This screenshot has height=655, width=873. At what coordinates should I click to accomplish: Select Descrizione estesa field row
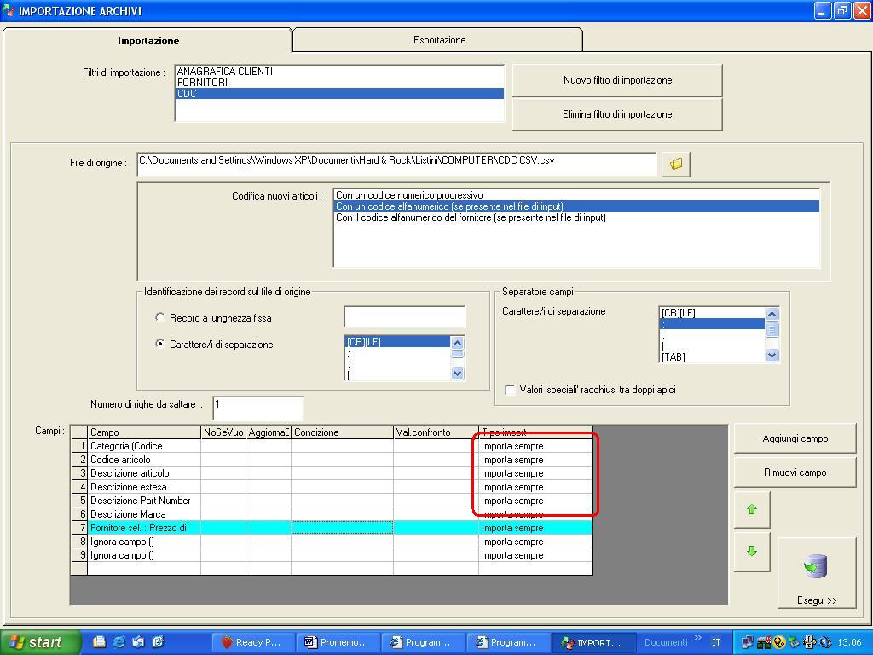point(143,487)
